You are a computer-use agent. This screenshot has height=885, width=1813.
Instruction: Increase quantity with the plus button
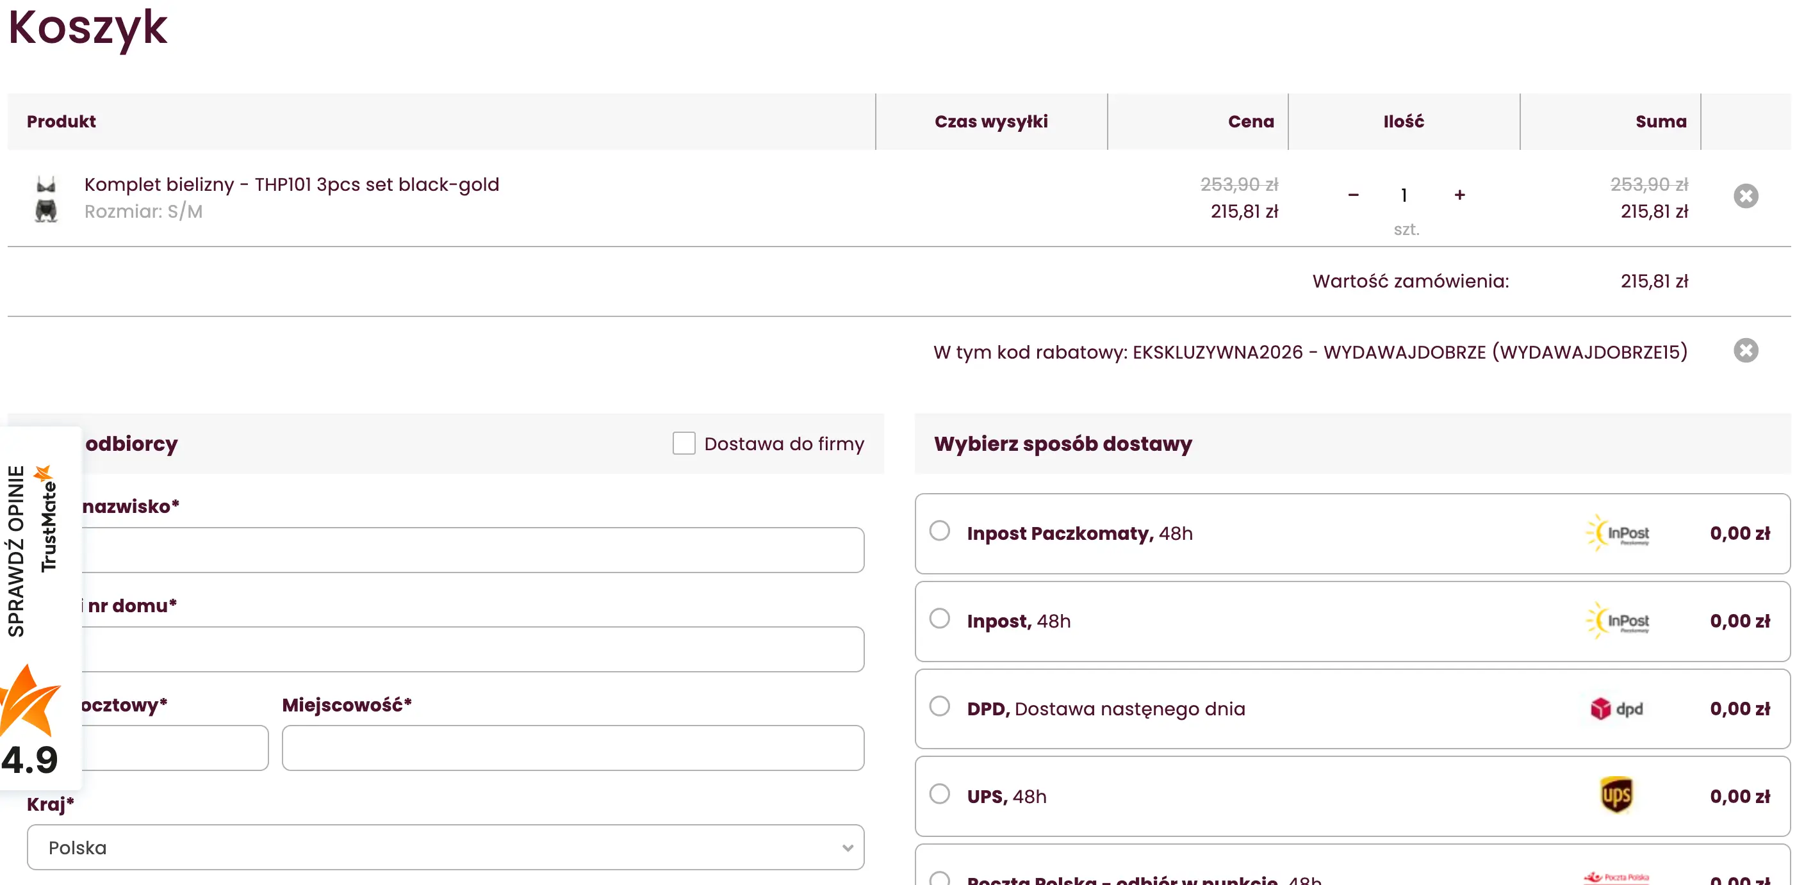tap(1459, 195)
